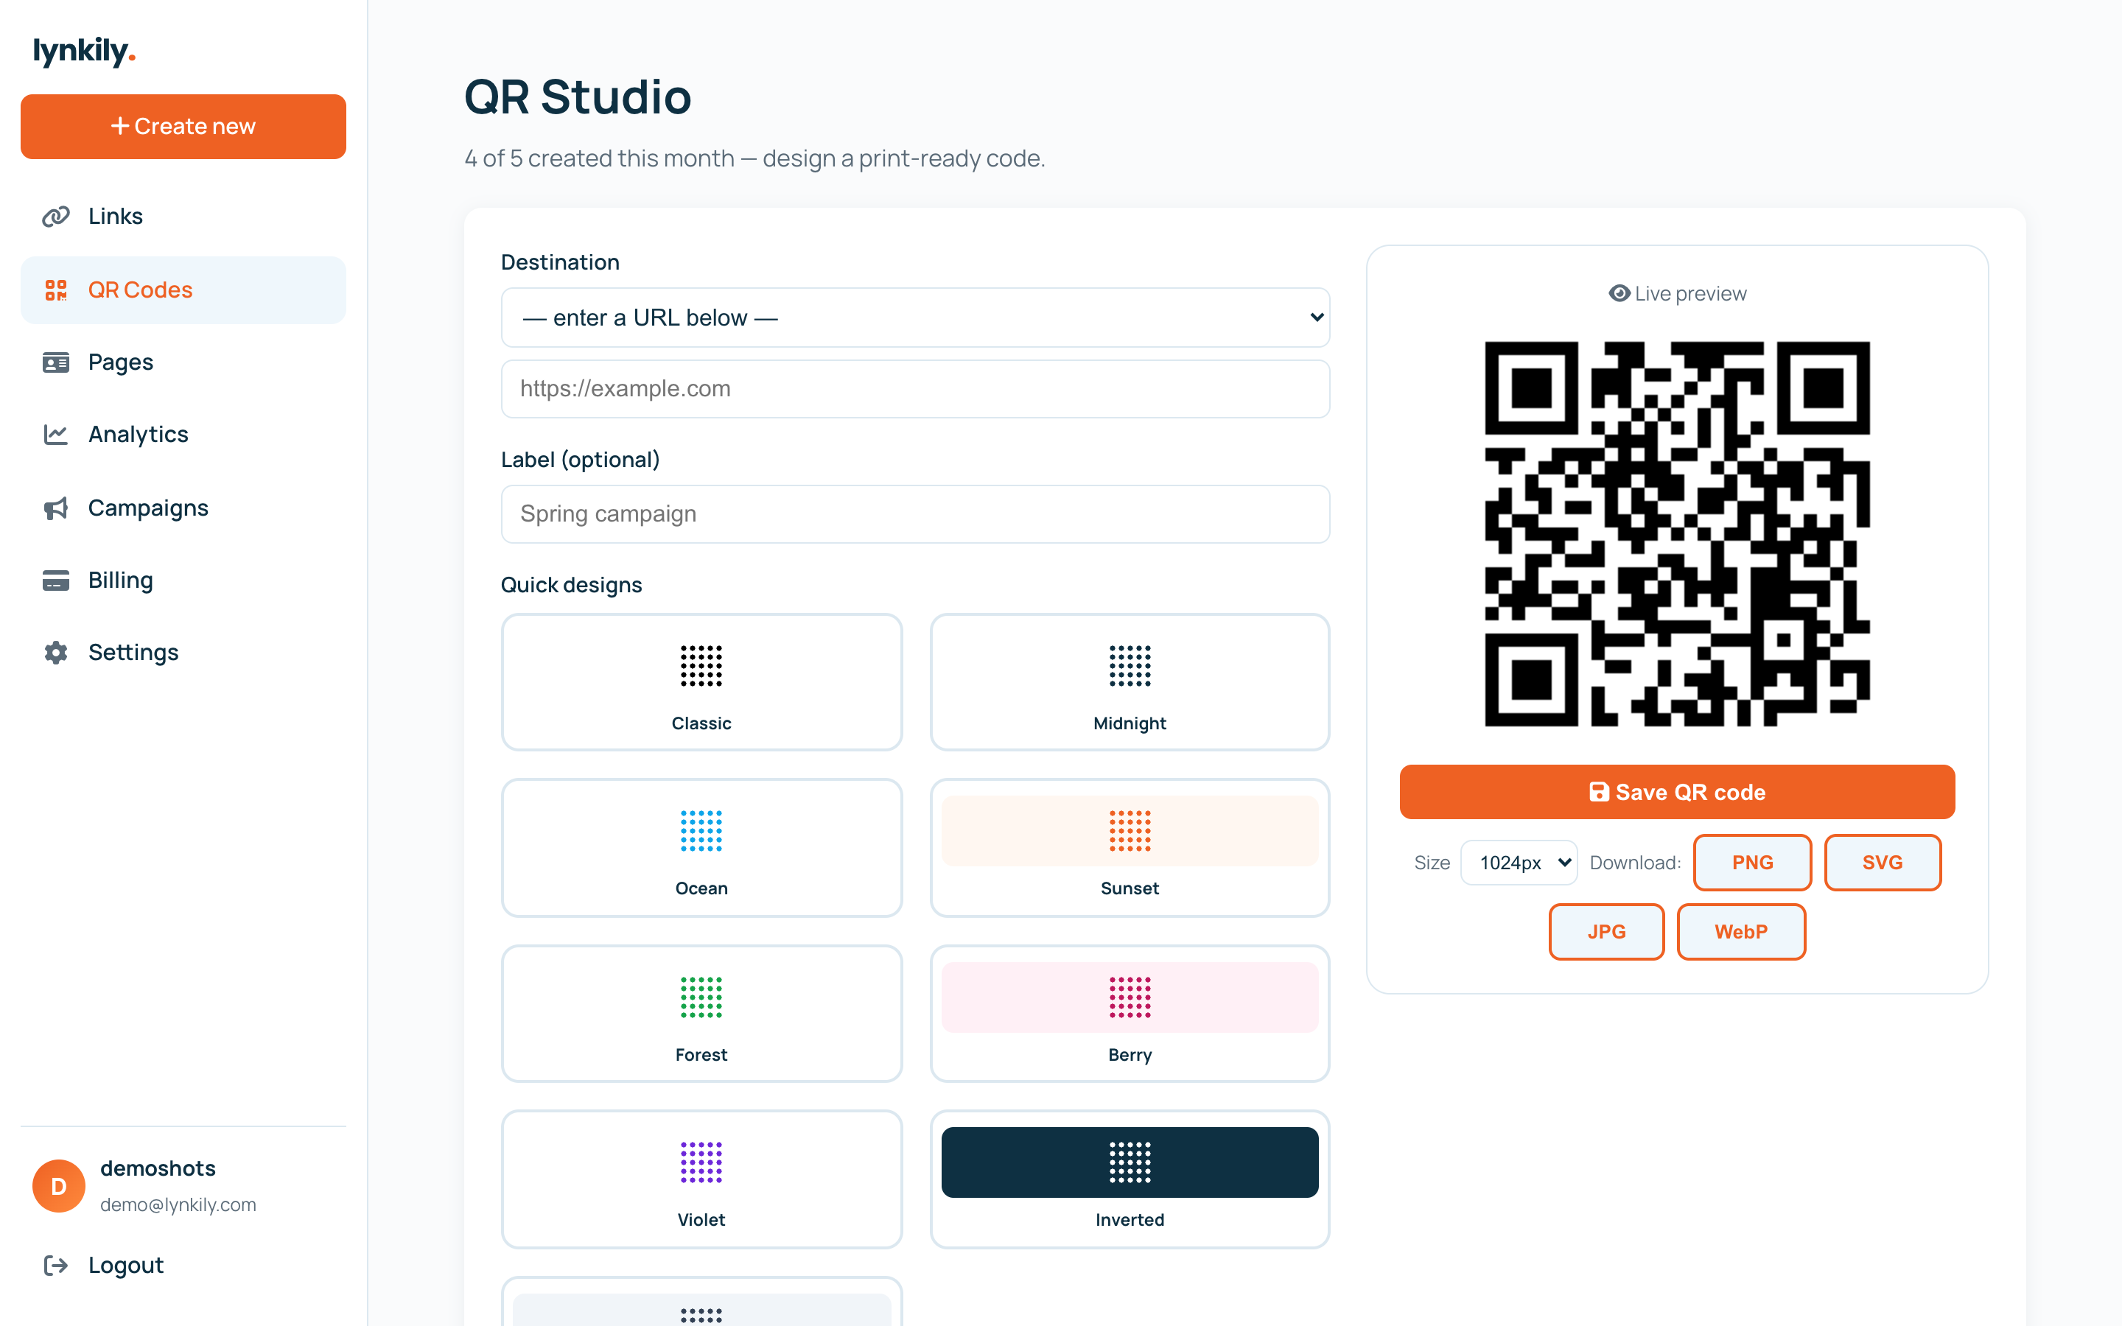
Task: Click the Analytics chart icon
Action: click(56, 434)
